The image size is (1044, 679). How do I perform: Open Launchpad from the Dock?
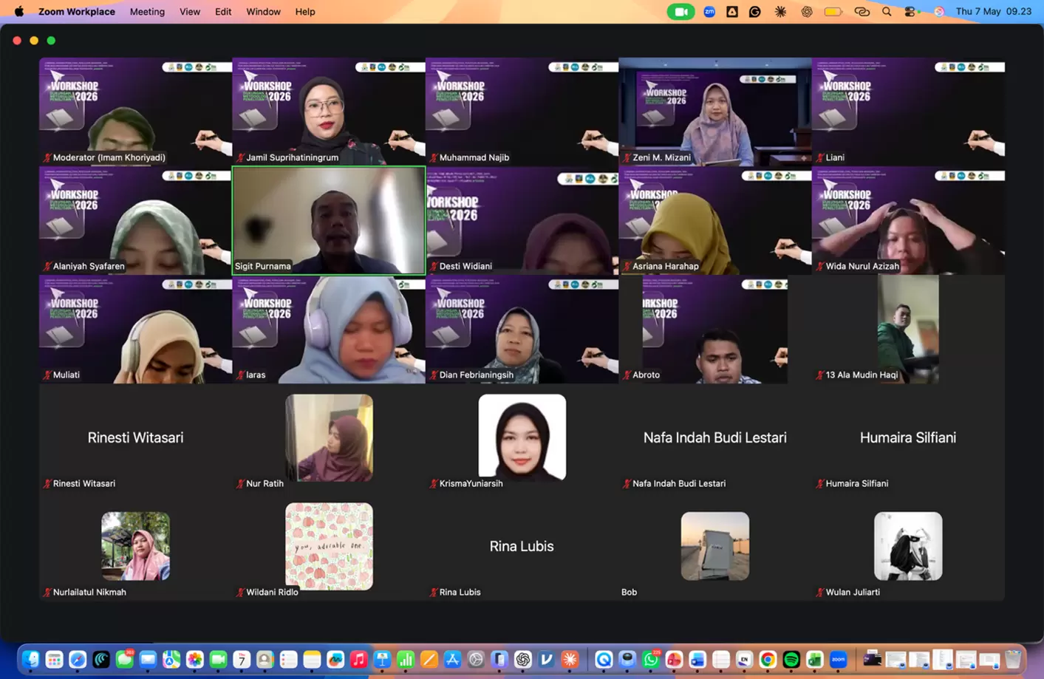tap(54, 659)
